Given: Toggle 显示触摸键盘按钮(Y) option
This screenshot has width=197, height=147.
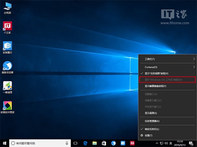Looking at the screenshot, I should [x=167, y=86].
